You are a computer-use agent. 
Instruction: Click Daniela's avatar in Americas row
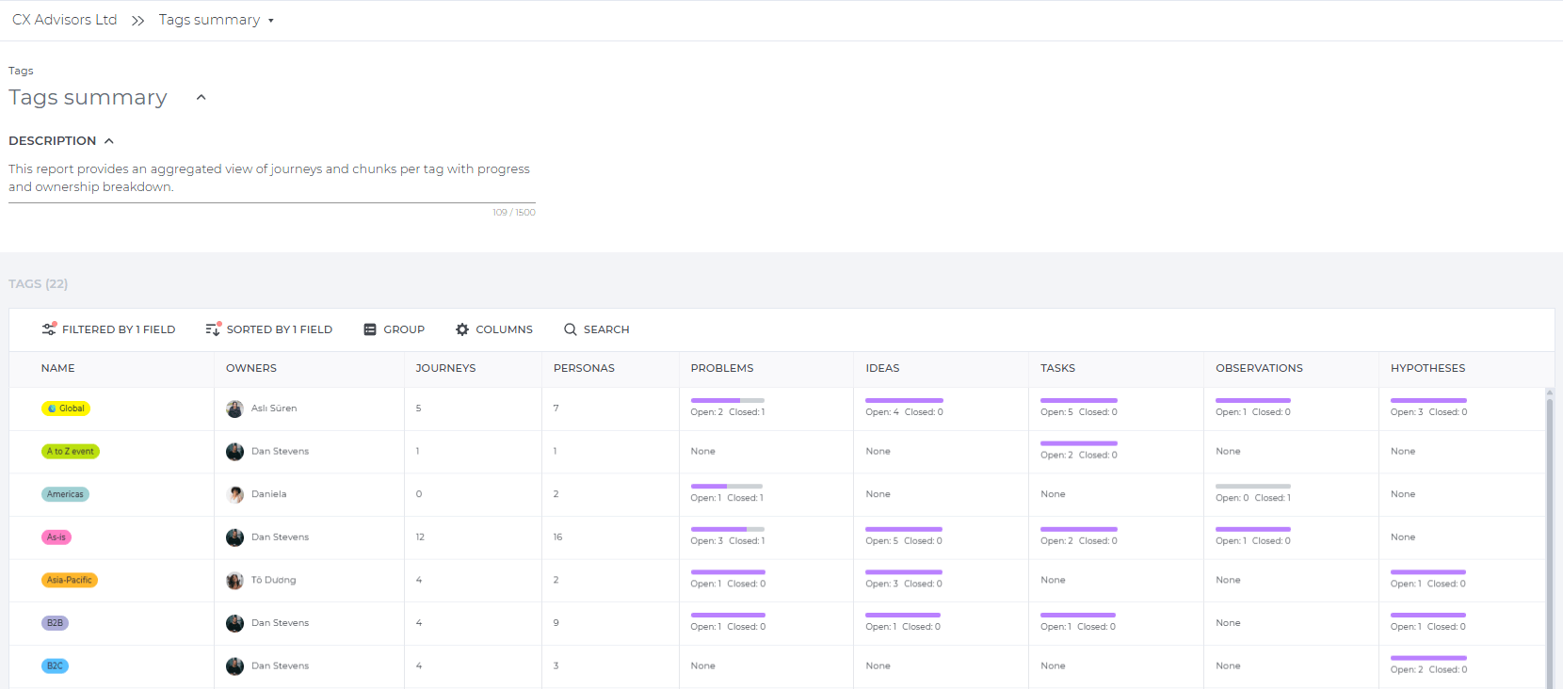235,494
